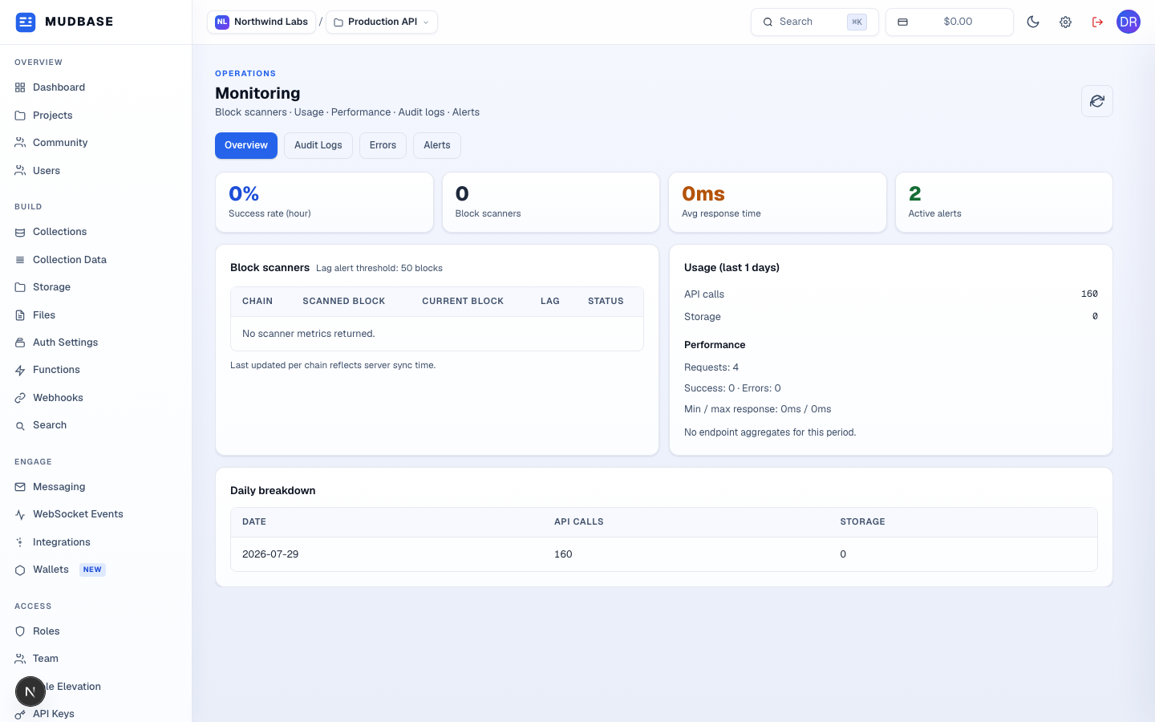Click the MUDBASE logo icon
1155x722 pixels.
pos(26,22)
